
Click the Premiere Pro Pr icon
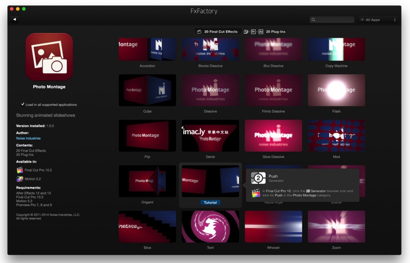click(x=253, y=32)
